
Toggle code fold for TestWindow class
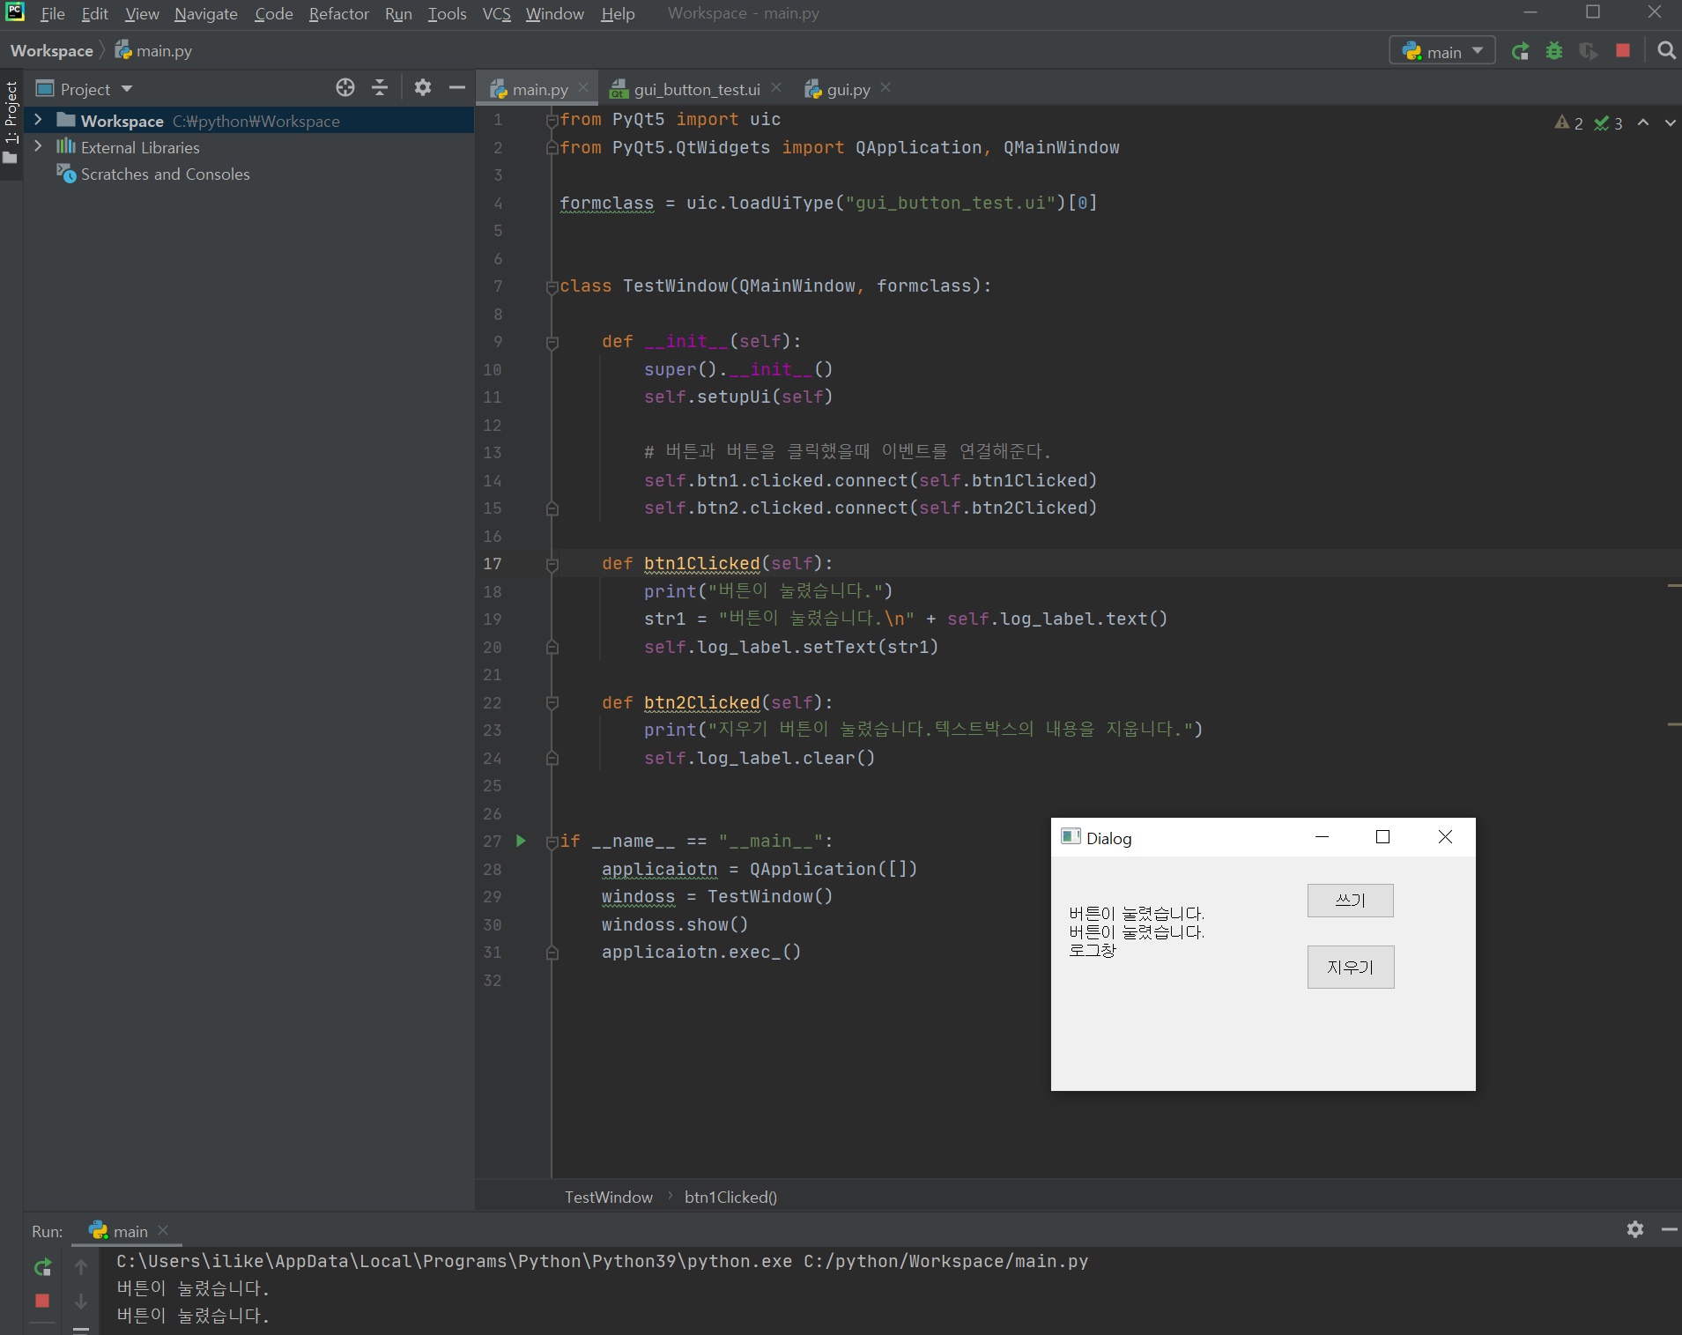coord(552,286)
